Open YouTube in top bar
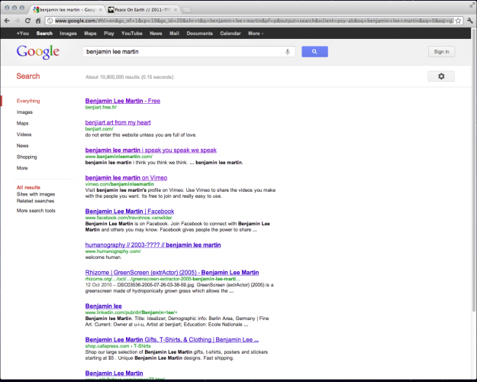The image size is (477, 382). (132, 33)
